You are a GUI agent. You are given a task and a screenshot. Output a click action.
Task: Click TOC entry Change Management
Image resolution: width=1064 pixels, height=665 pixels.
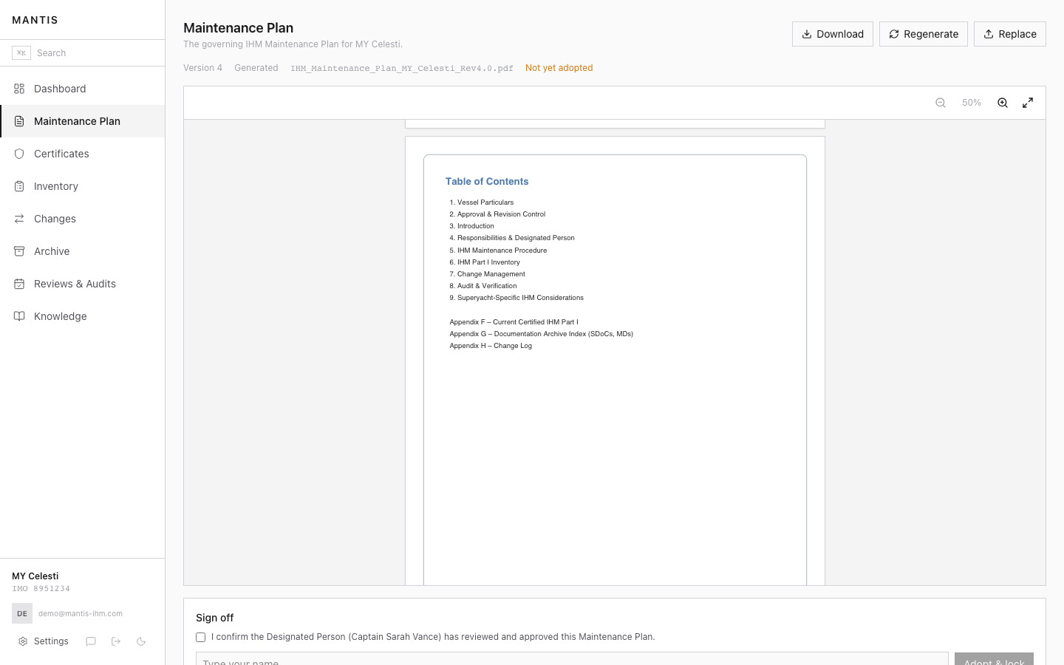[x=488, y=274]
